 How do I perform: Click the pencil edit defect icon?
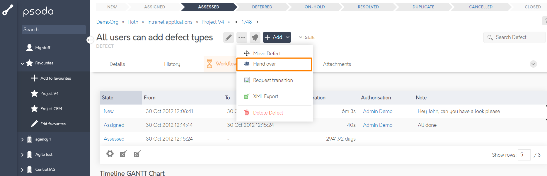229,37
